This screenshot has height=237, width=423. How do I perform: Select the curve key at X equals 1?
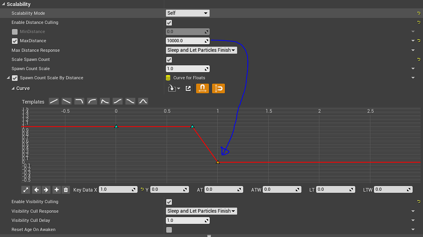coord(218,162)
